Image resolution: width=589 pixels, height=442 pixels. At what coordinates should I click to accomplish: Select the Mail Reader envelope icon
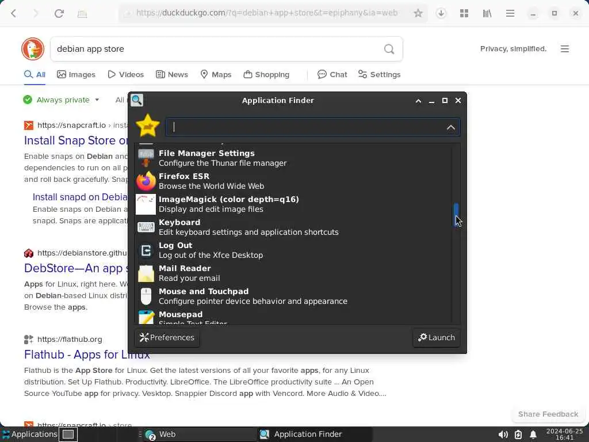click(146, 273)
